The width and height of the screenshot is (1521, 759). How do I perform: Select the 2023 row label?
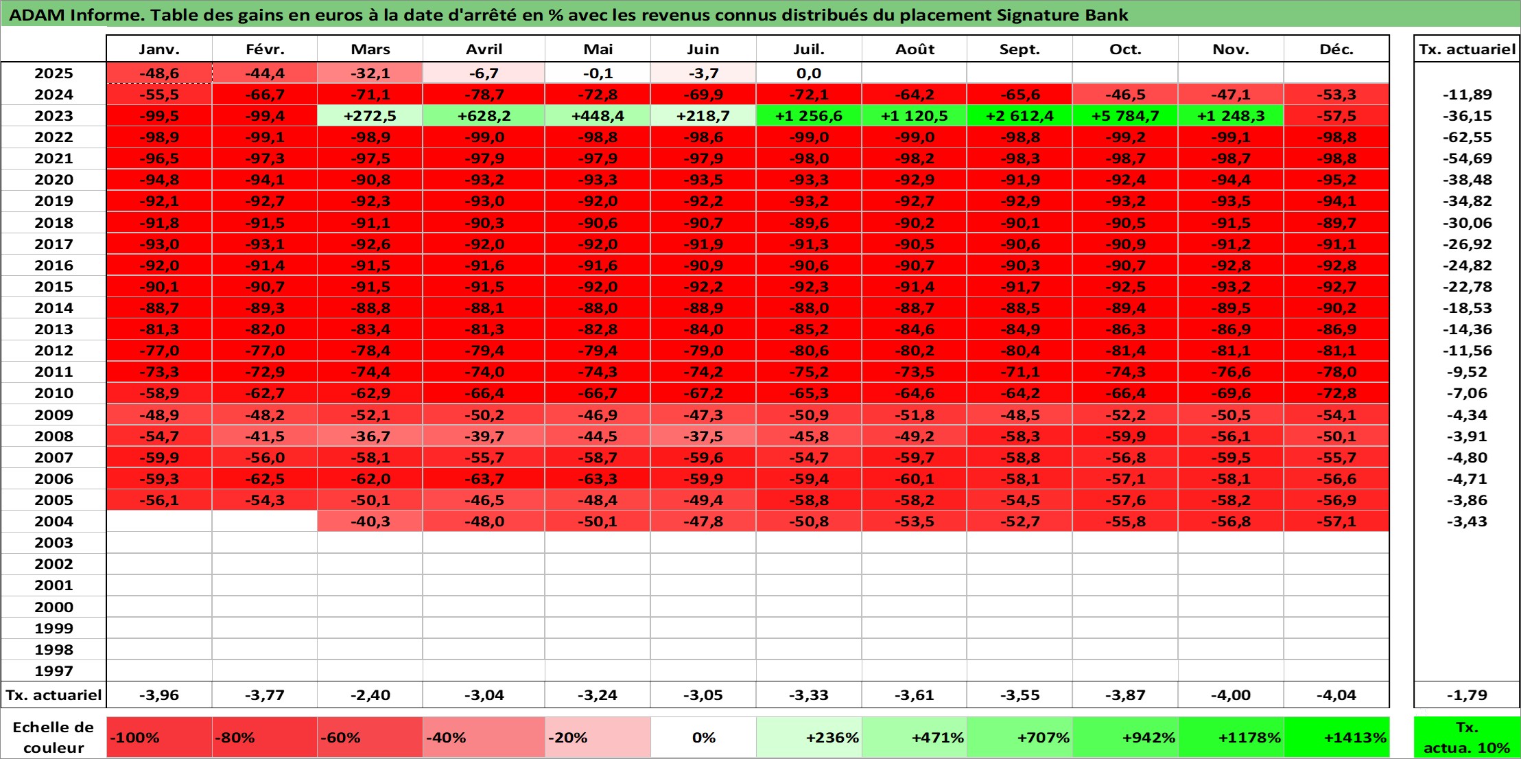(x=54, y=116)
